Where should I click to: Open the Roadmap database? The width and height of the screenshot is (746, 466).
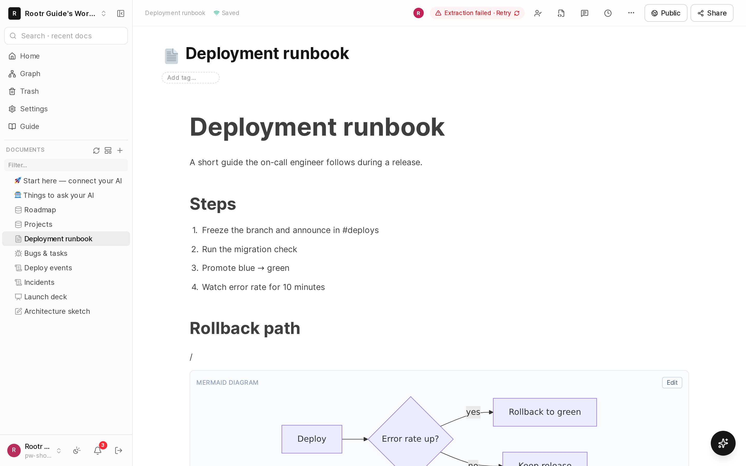pos(66,210)
